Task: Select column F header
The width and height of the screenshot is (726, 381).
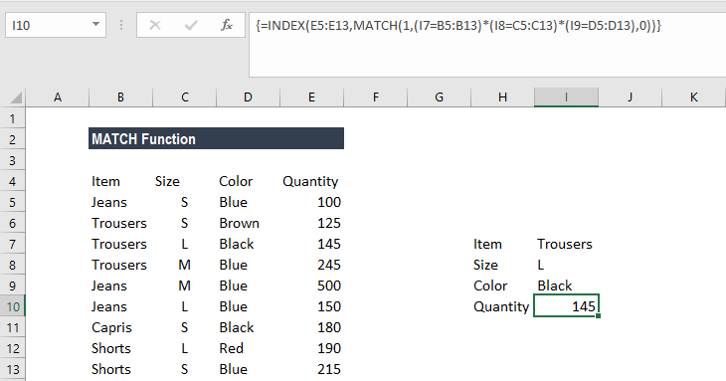Action: (376, 97)
